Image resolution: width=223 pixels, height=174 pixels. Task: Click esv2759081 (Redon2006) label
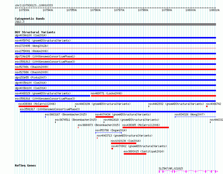[x=32, y=51]
